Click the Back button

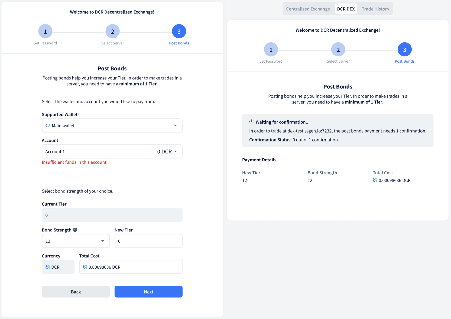tap(76, 292)
